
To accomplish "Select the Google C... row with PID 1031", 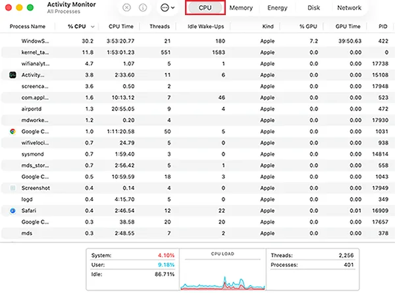I will pos(197,131).
